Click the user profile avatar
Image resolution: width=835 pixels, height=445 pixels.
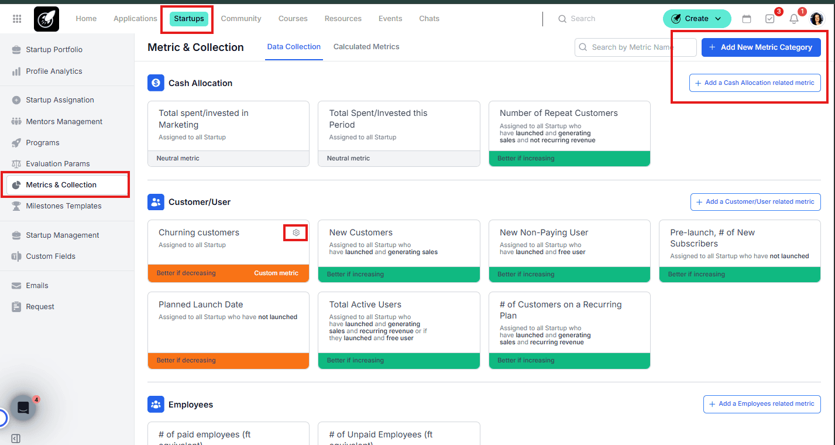[x=816, y=19]
